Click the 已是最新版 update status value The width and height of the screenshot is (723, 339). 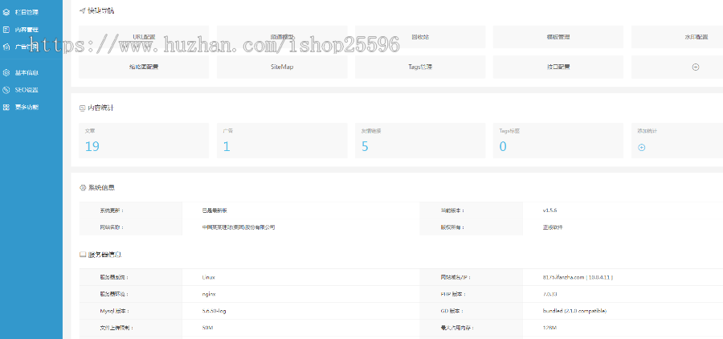pyautogui.click(x=214, y=210)
